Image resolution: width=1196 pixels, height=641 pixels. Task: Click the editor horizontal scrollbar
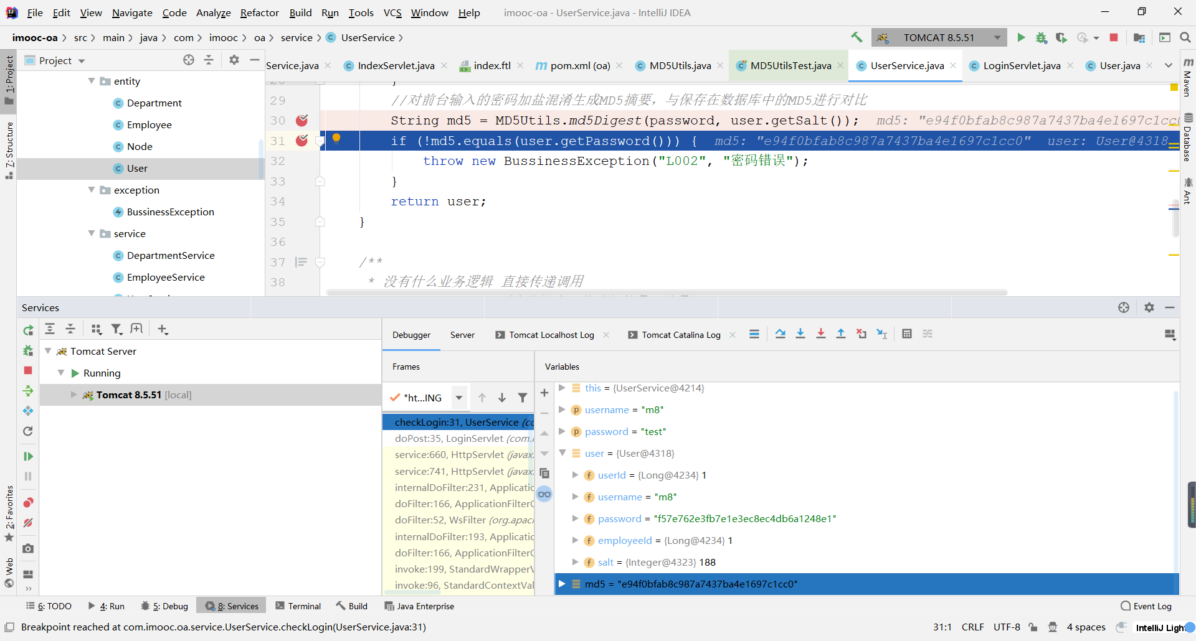click(x=667, y=292)
